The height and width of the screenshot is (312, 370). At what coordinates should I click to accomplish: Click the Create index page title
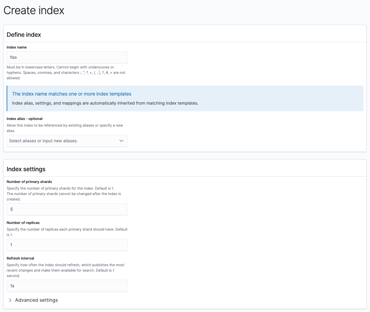[x=34, y=10]
